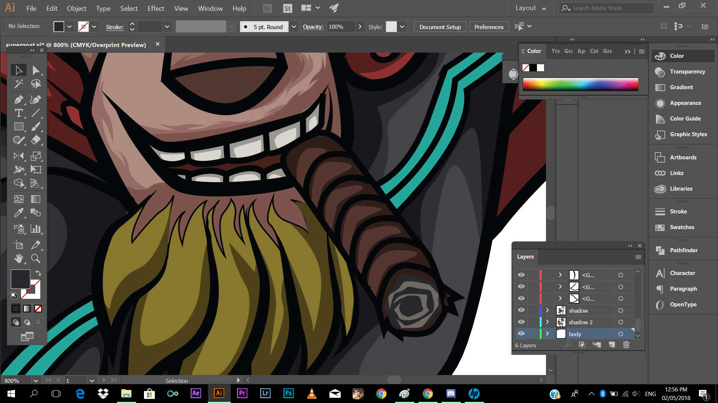The height and width of the screenshot is (403, 718).
Task: Open the 5 pt. Round brush dropdown
Action: point(294,27)
